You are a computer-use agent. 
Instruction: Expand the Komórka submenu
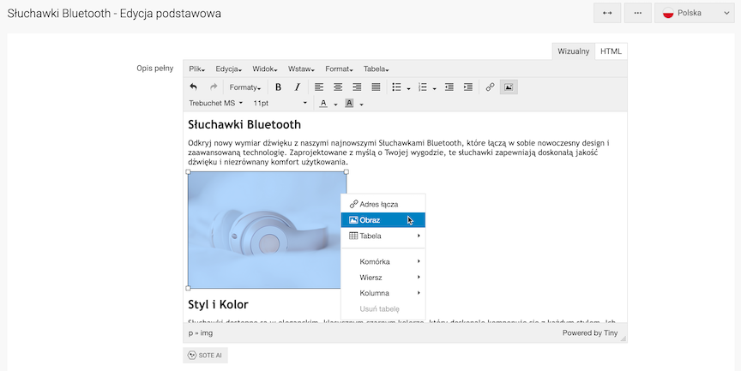tap(383, 261)
